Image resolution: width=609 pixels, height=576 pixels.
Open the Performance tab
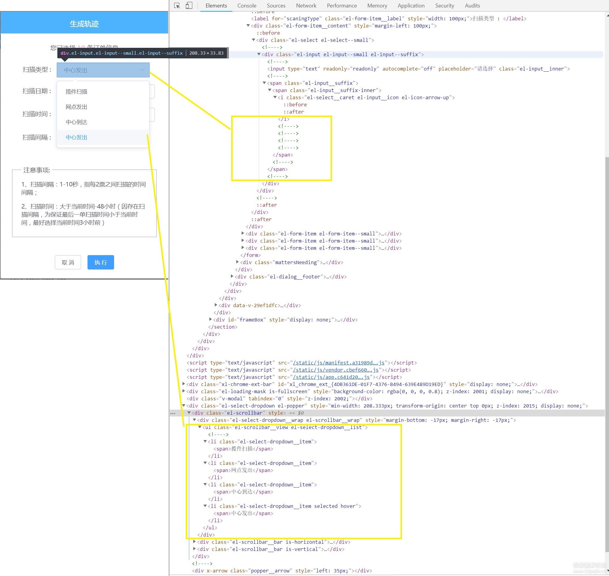[x=342, y=5]
